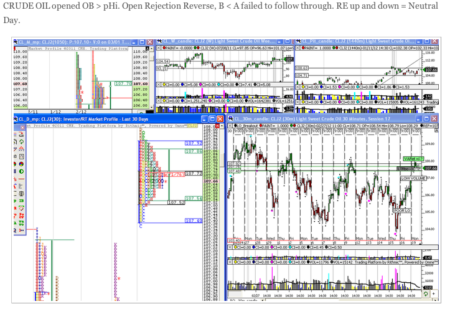Close the price pane of CL_Pit_candle chart
The width and height of the screenshot is (455, 309).
pyautogui.click(x=298, y=47)
